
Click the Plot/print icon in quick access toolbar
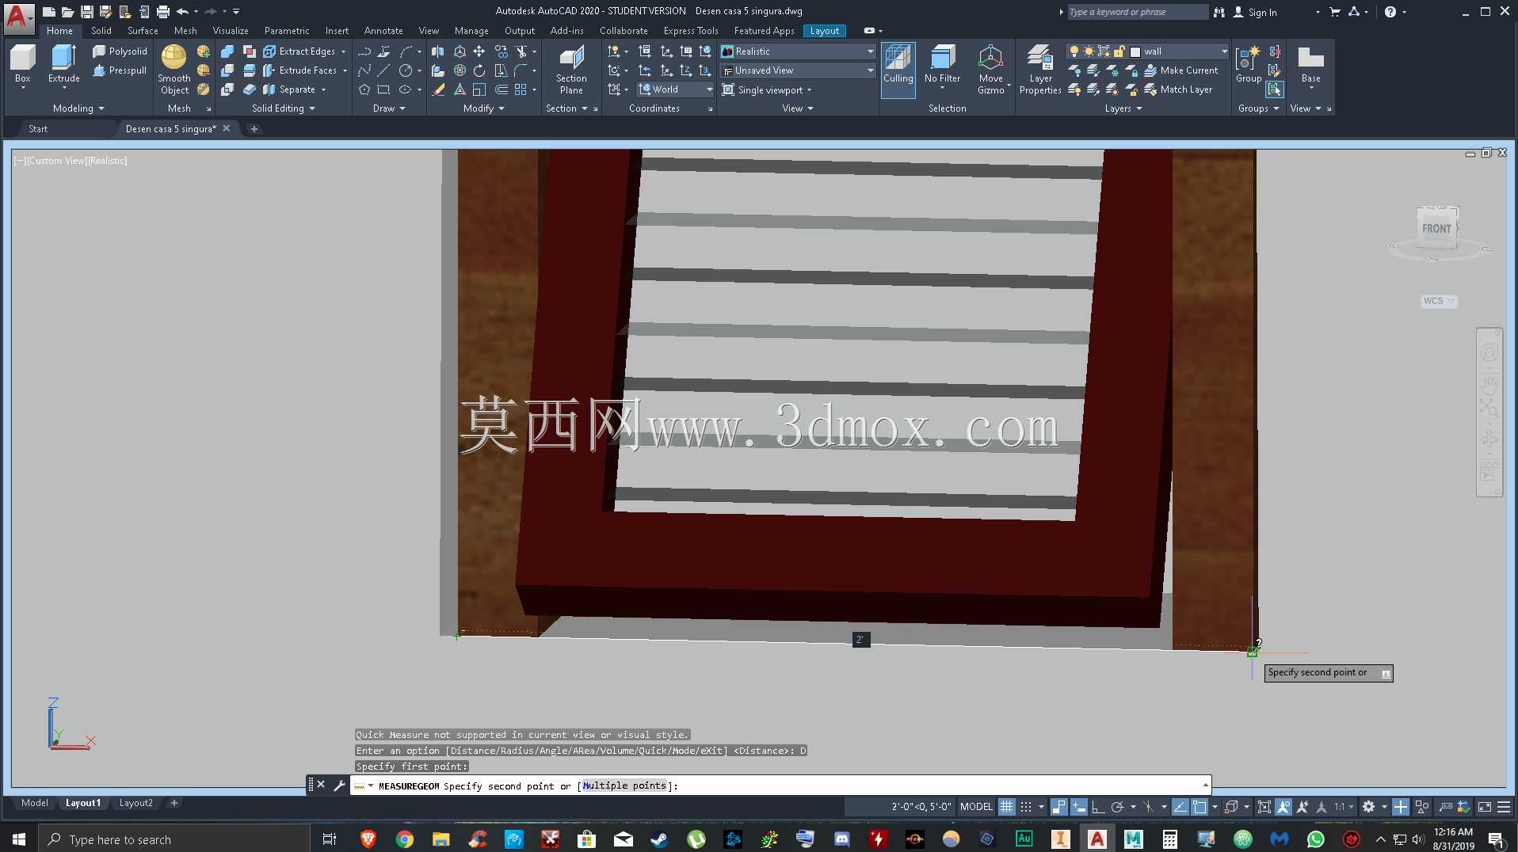point(163,12)
